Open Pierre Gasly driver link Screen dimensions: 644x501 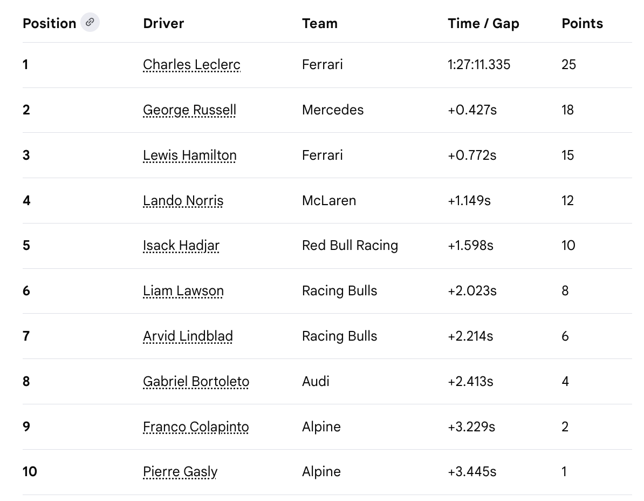pos(180,471)
